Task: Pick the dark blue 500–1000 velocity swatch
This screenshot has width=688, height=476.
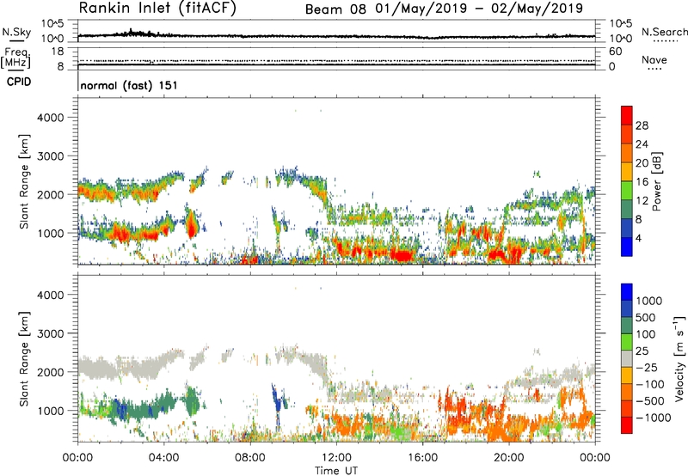Action: point(627,308)
